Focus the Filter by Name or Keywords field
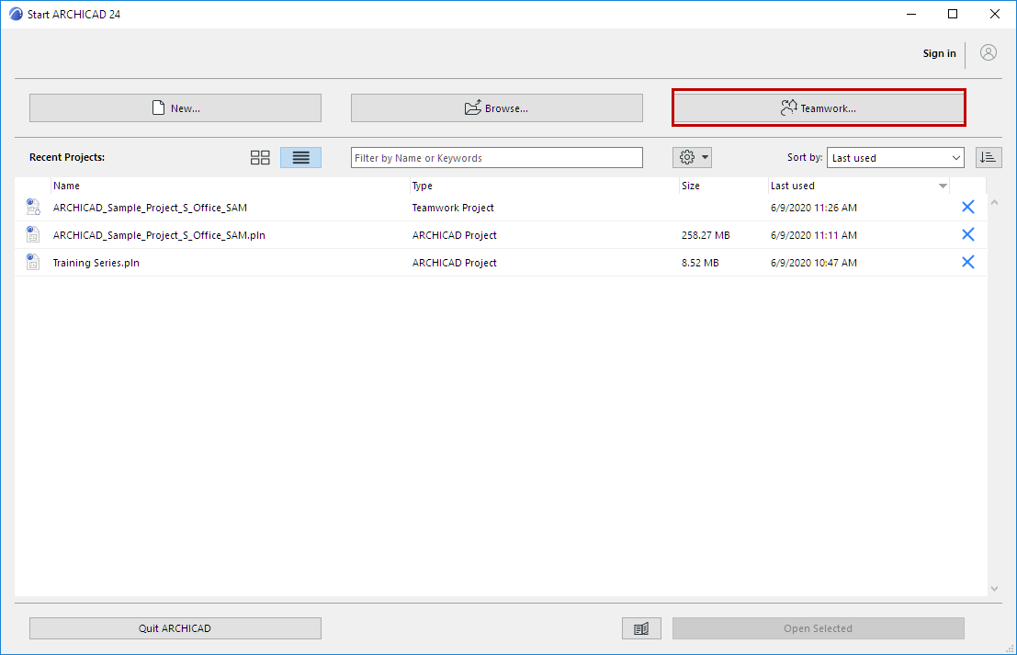Image resolution: width=1017 pixels, height=655 pixels. click(x=497, y=158)
